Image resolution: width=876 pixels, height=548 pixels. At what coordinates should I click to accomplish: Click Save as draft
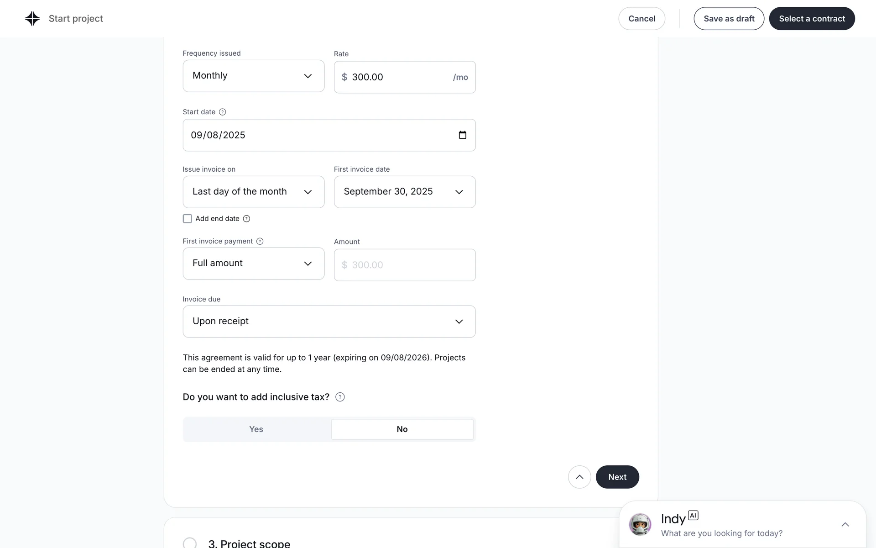coord(729,19)
